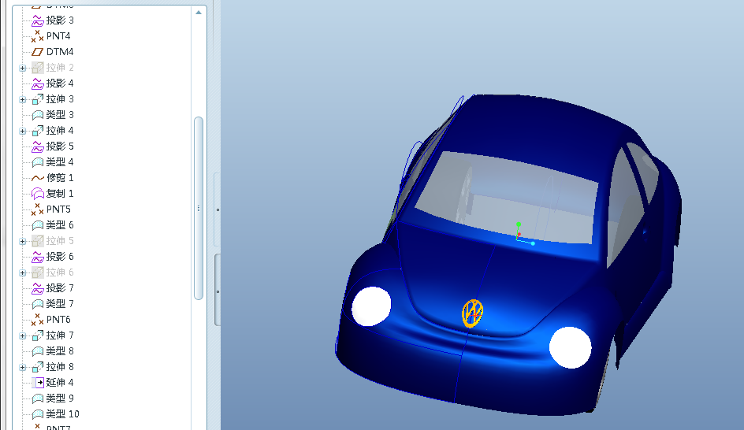The width and height of the screenshot is (744, 430).
Task: Expand the 拉伸 7 feature node
Action: pyautogui.click(x=22, y=335)
